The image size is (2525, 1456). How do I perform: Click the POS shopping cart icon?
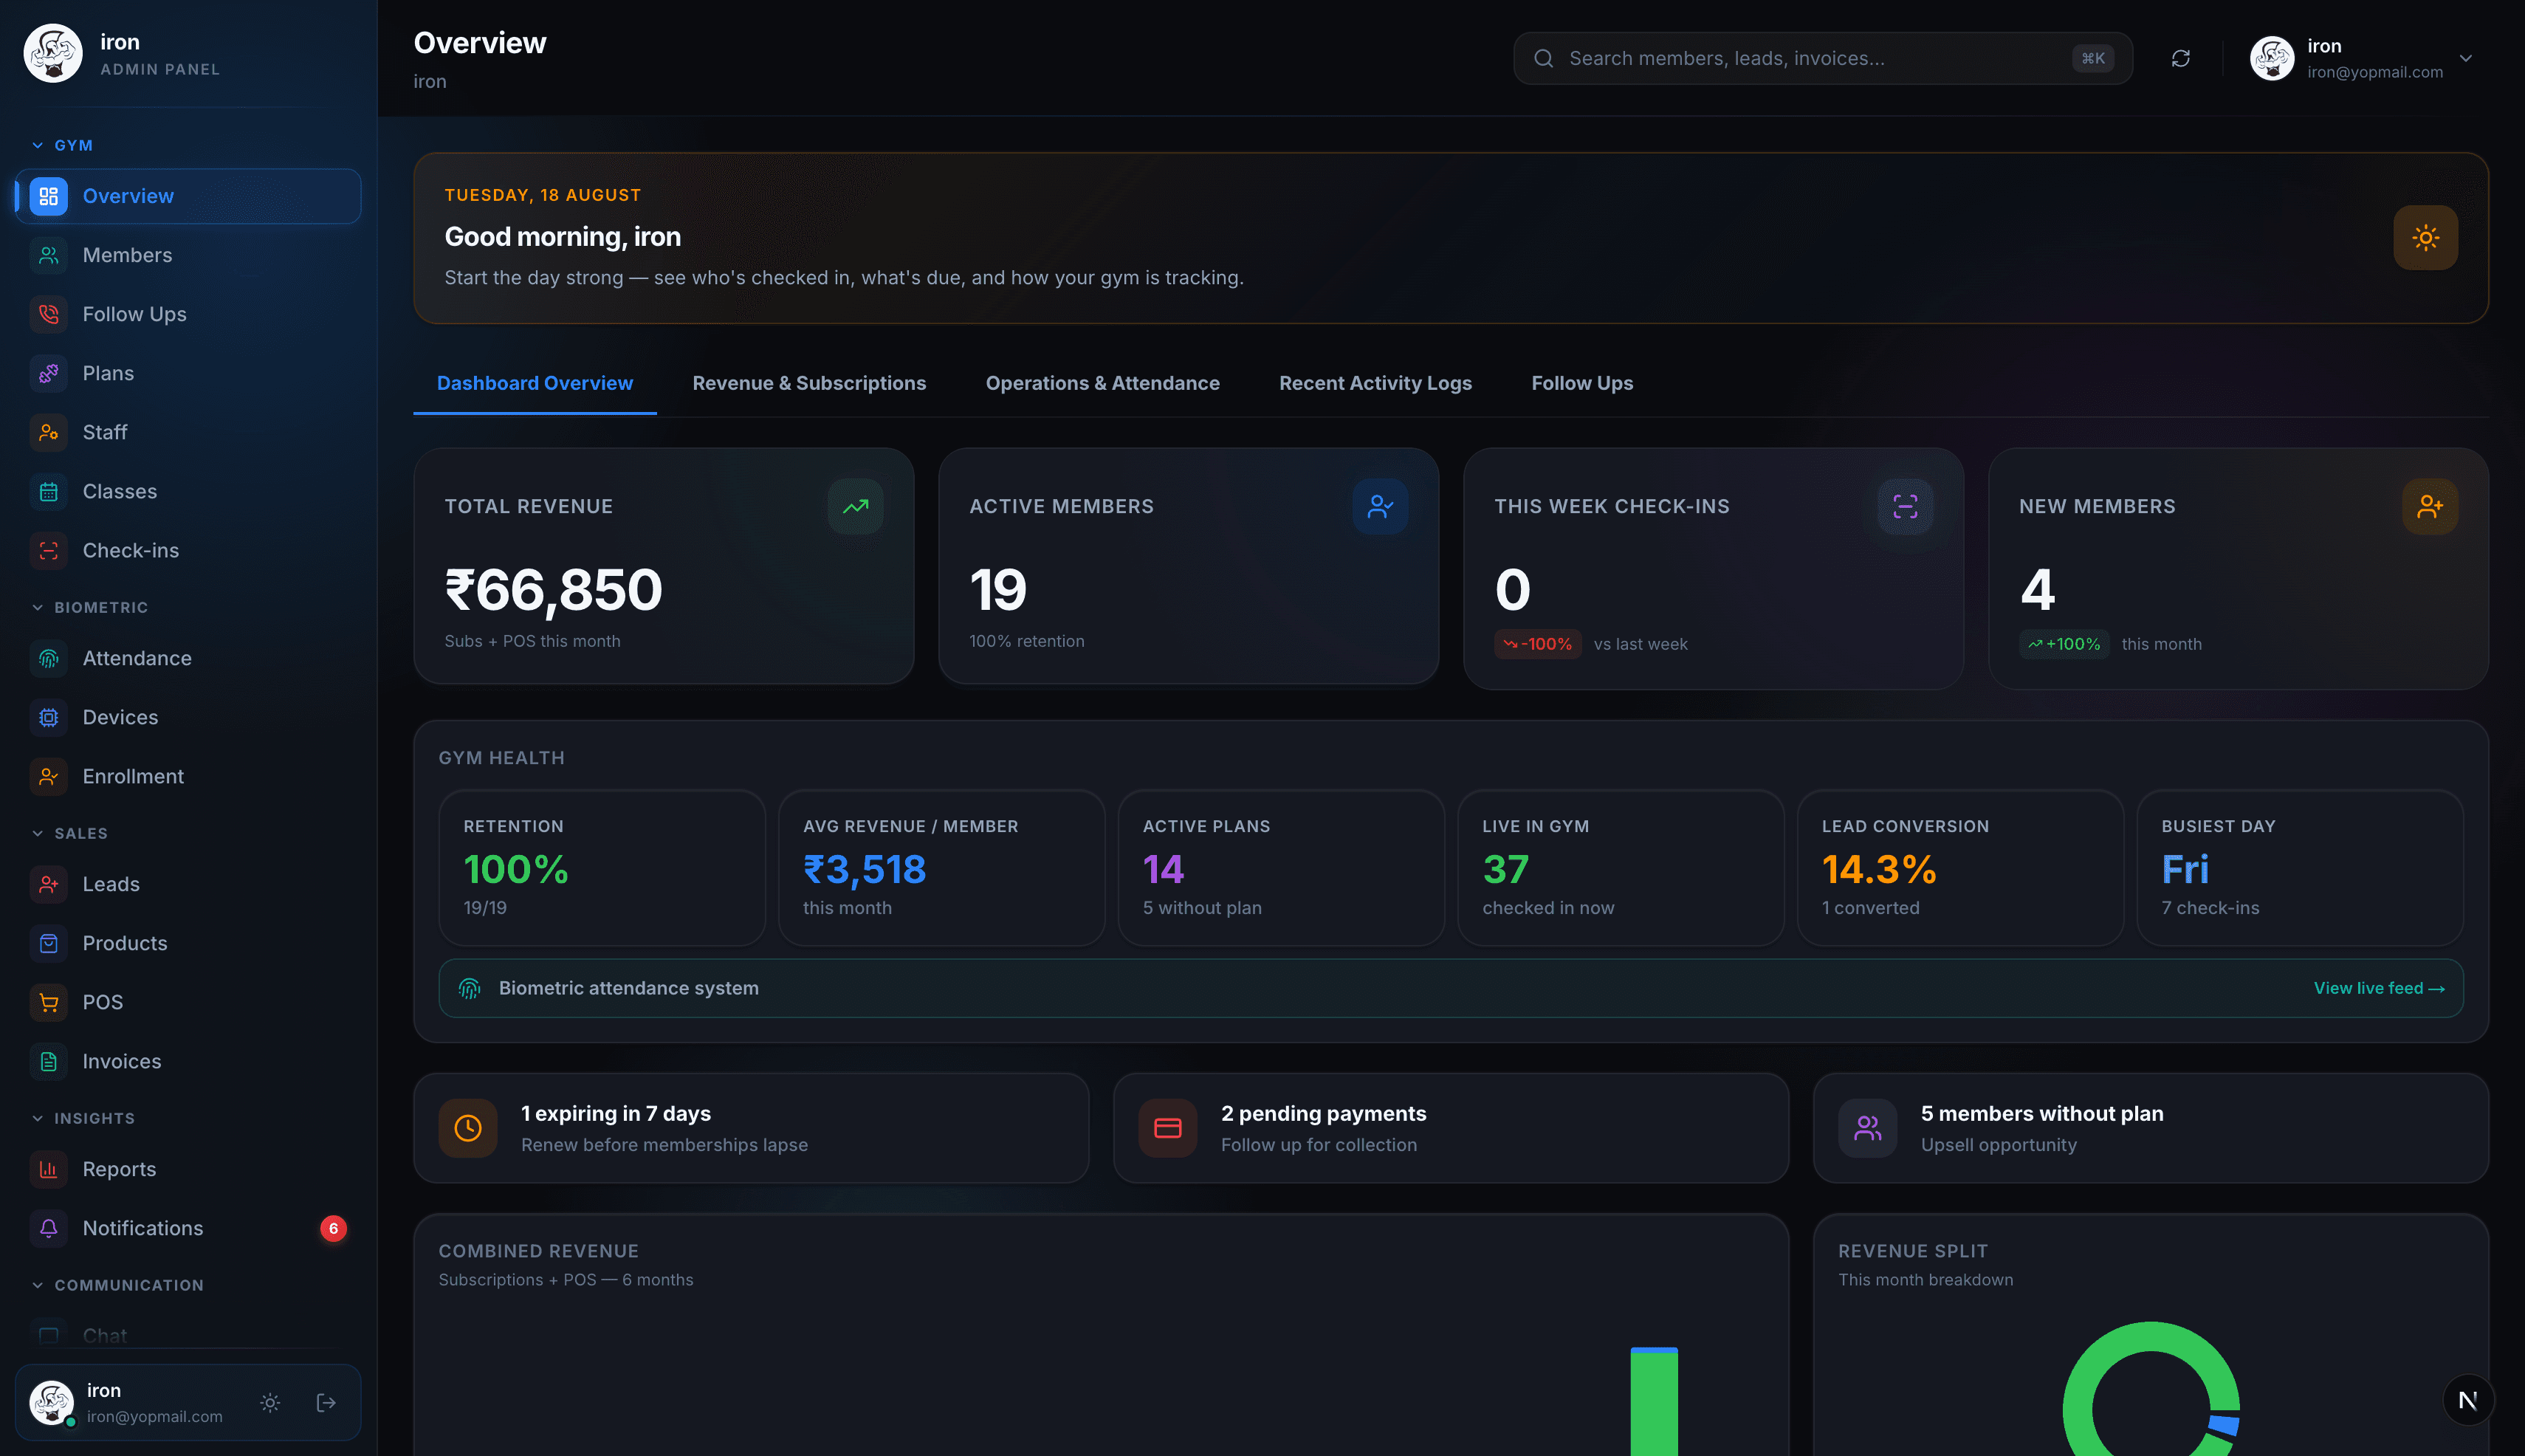click(x=48, y=1002)
